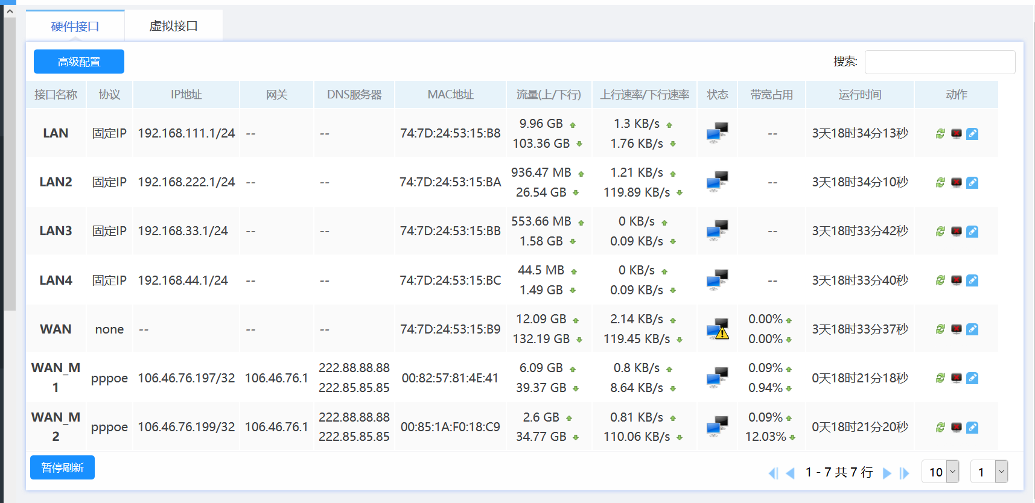
Task: Refresh the LAN4 interface via green icon
Action: pos(940,280)
